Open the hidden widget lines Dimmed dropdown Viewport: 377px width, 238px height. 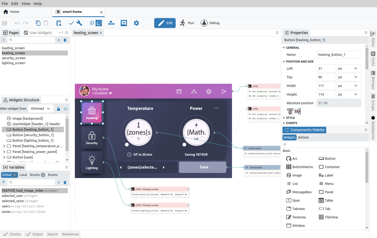click(41, 109)
